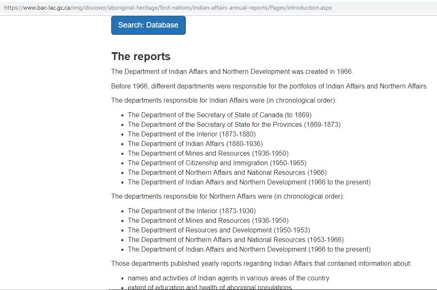Select the Resources and Development (1950-1953) item
Screen dimensions: 437x290
(x=219, y=230)
